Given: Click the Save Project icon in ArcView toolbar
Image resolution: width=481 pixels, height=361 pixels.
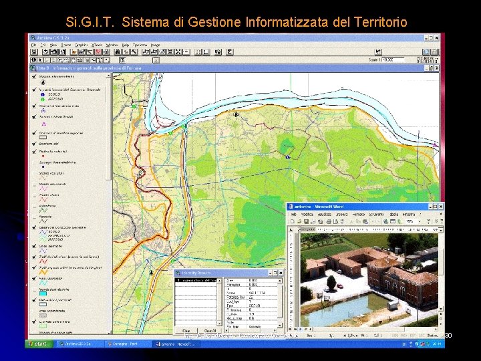Looking at the screenshot, I should coord(34,52).
